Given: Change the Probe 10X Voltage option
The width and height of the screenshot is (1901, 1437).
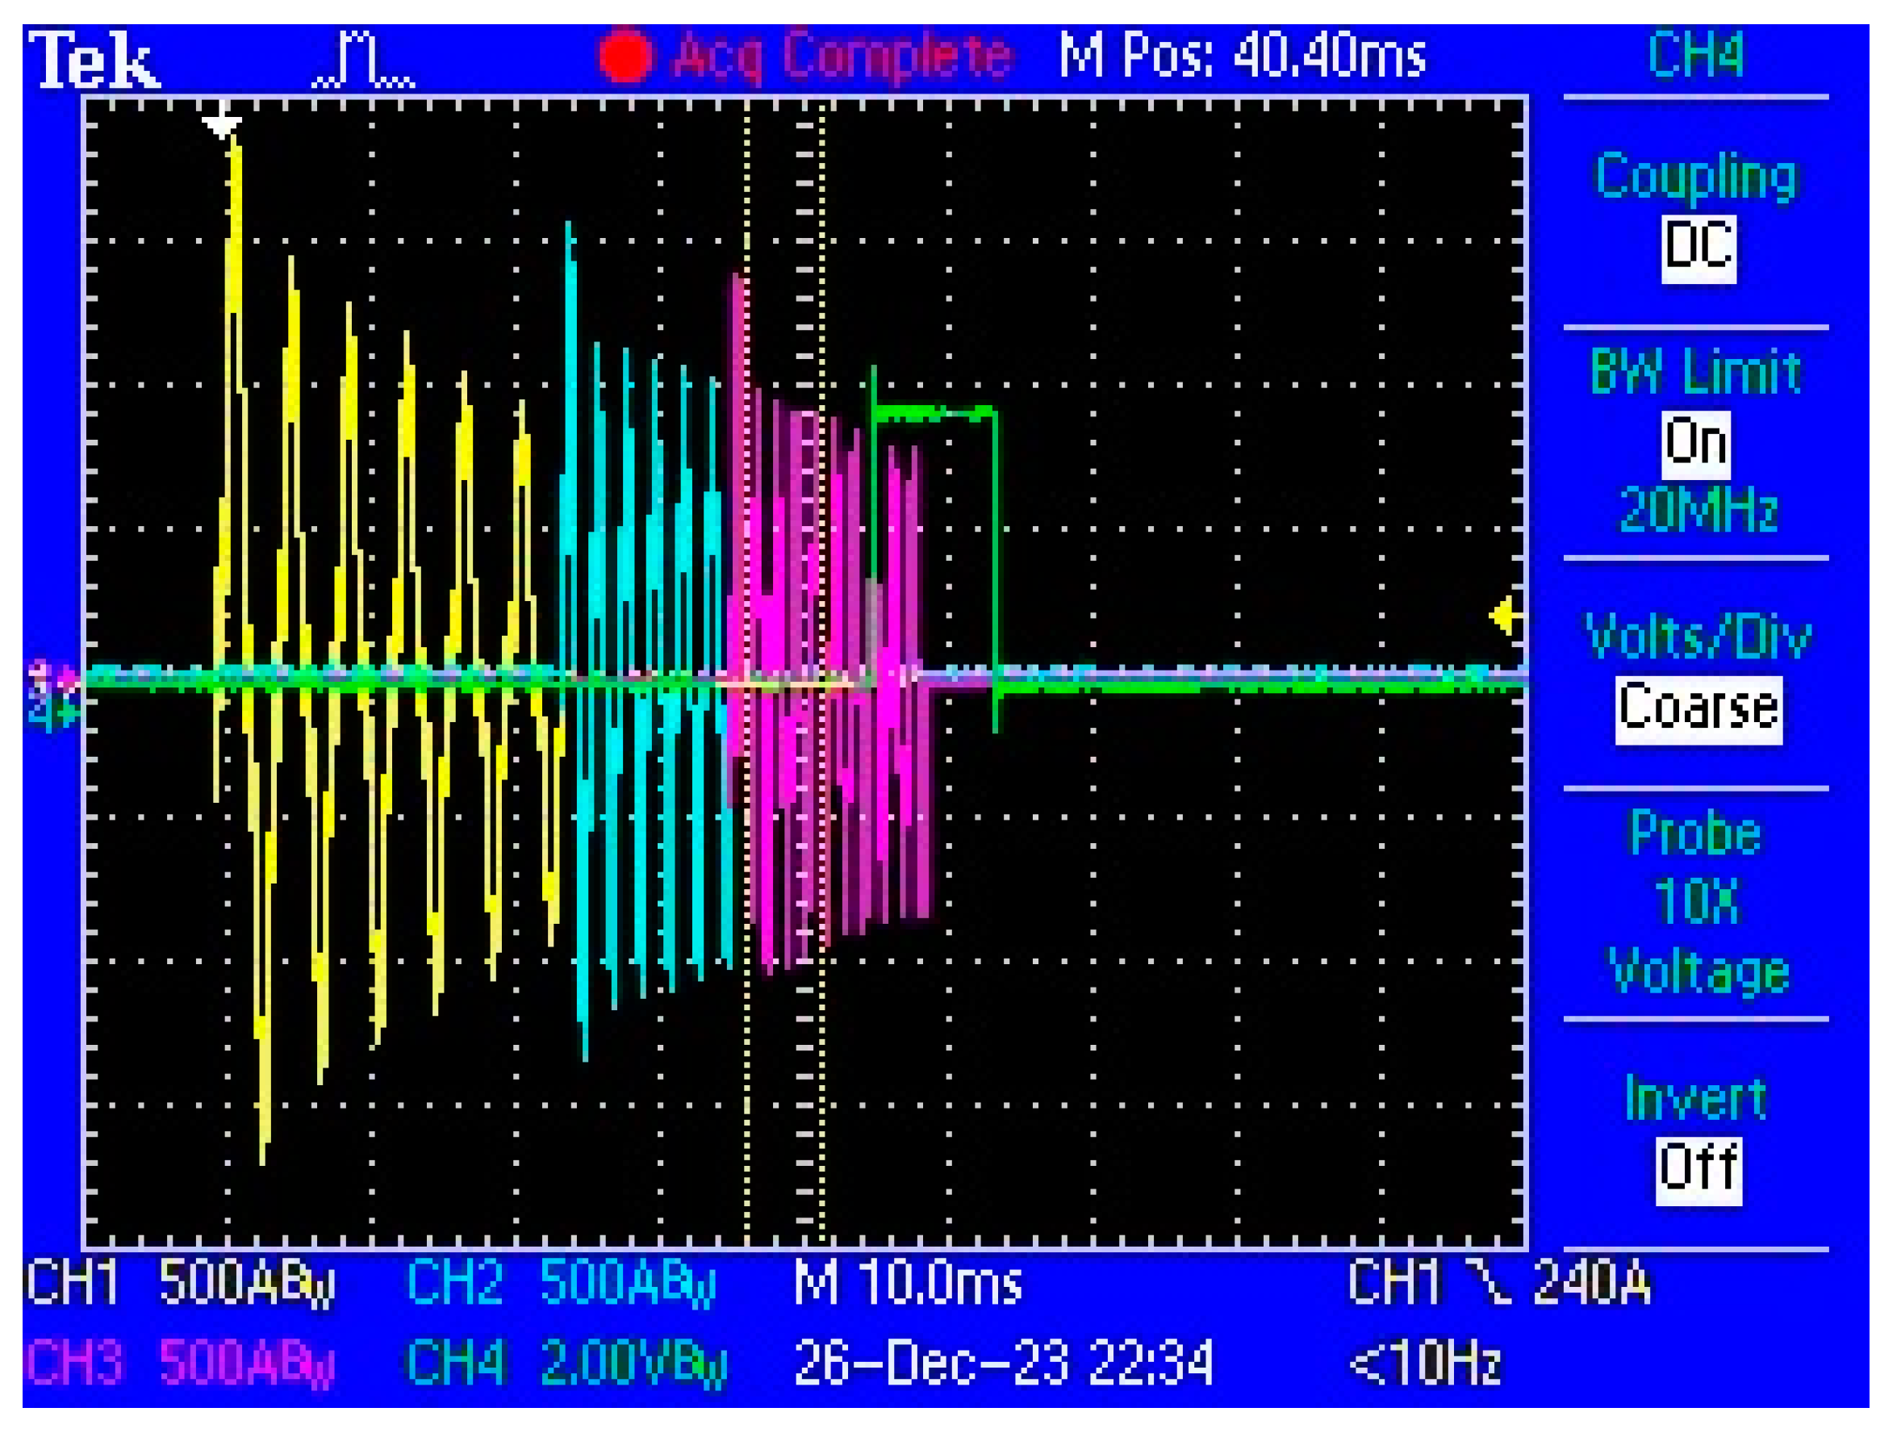Looking at the screenshot, I should (x=1698, y=902).
